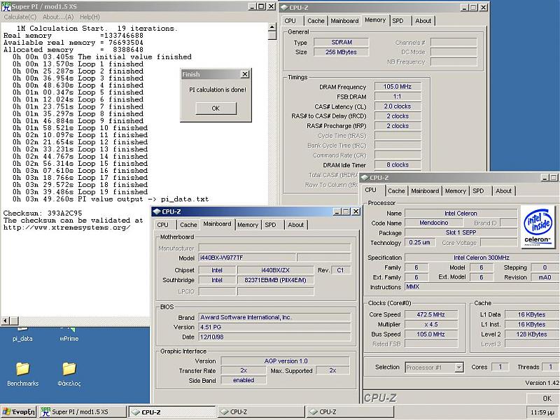Click the PI value output -> pi_data.txt line
Image resolution: width=560 pixels, height=420 pixels.
[x=111, y=199]
